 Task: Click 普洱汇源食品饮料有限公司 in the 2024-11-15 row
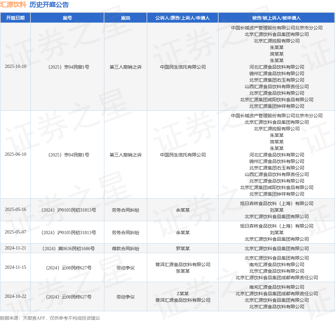click(183, 265)
